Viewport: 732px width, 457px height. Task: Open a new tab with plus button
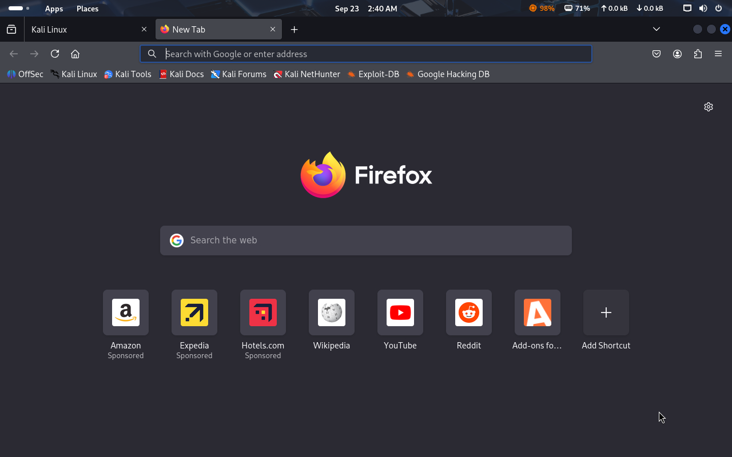[x=294, y=29]
